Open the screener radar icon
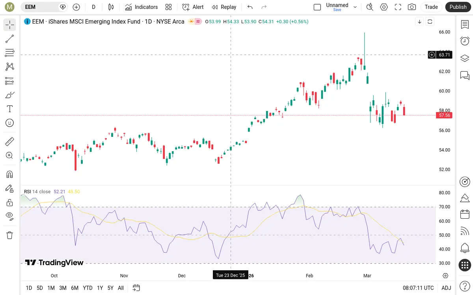 [465, 181]
